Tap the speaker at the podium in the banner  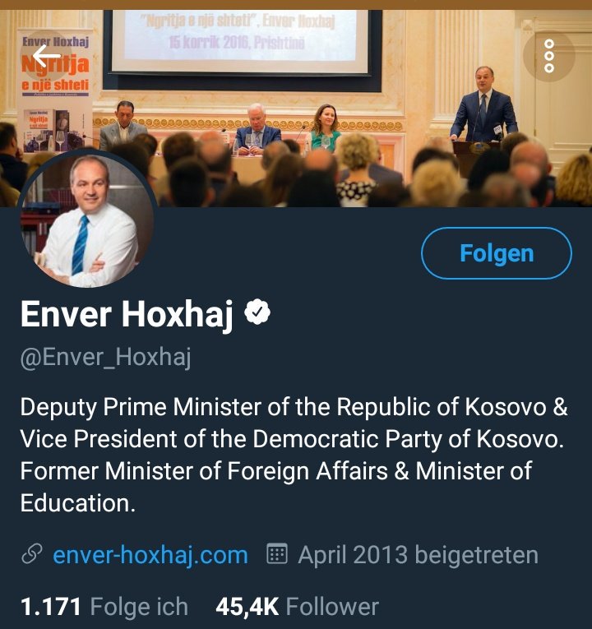(x=483, y=104)
